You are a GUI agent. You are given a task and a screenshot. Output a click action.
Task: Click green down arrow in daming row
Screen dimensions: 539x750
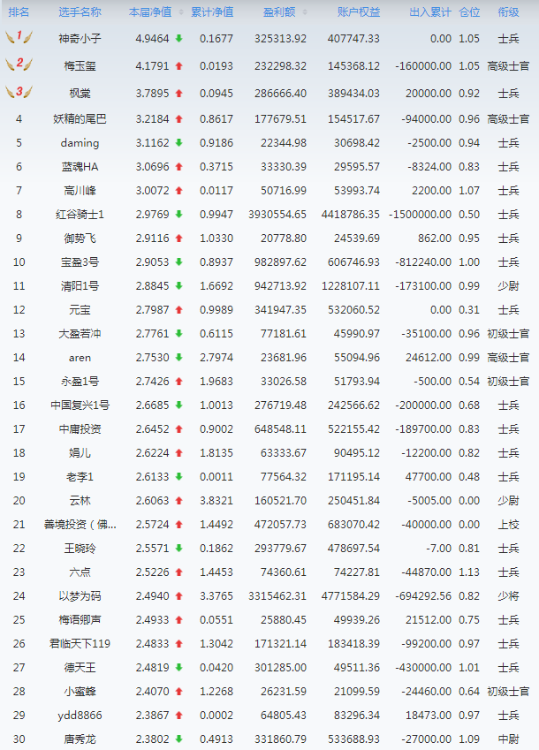[x=178, y=142]
